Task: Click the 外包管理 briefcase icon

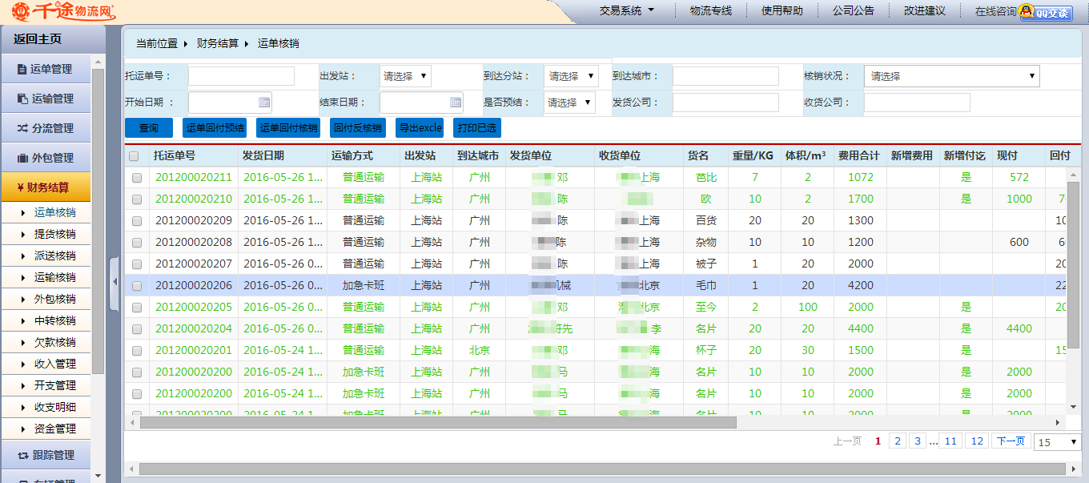Action: 22,158
